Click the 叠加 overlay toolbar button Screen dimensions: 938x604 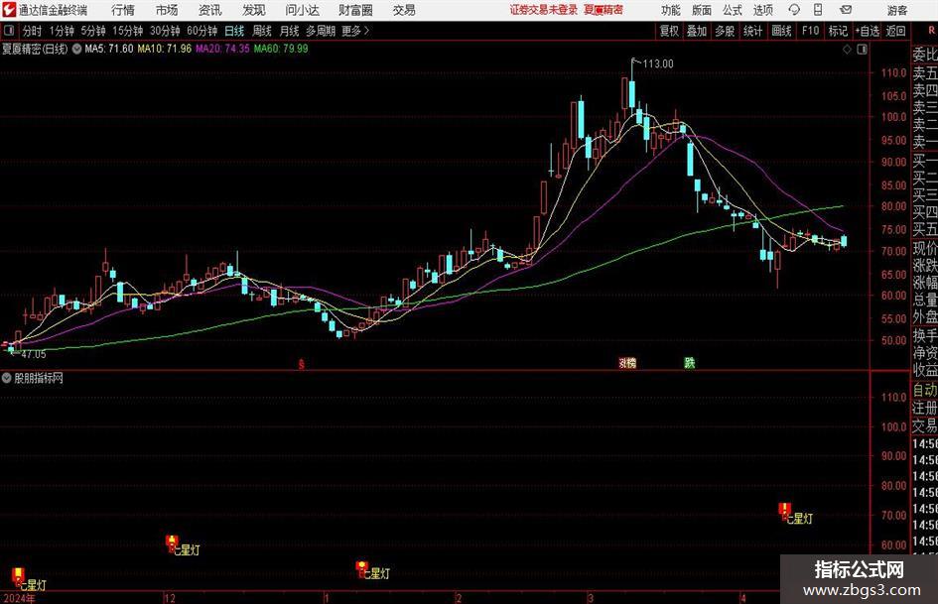coord(697,31)
